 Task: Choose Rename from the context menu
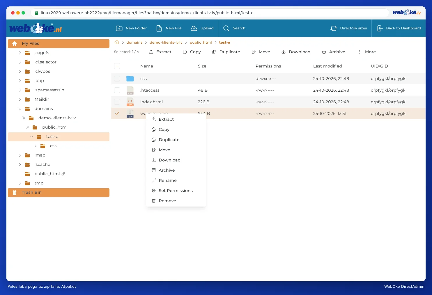(176, 180)
